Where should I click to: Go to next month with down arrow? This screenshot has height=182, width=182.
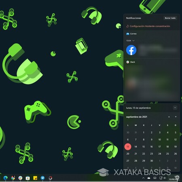176,117
